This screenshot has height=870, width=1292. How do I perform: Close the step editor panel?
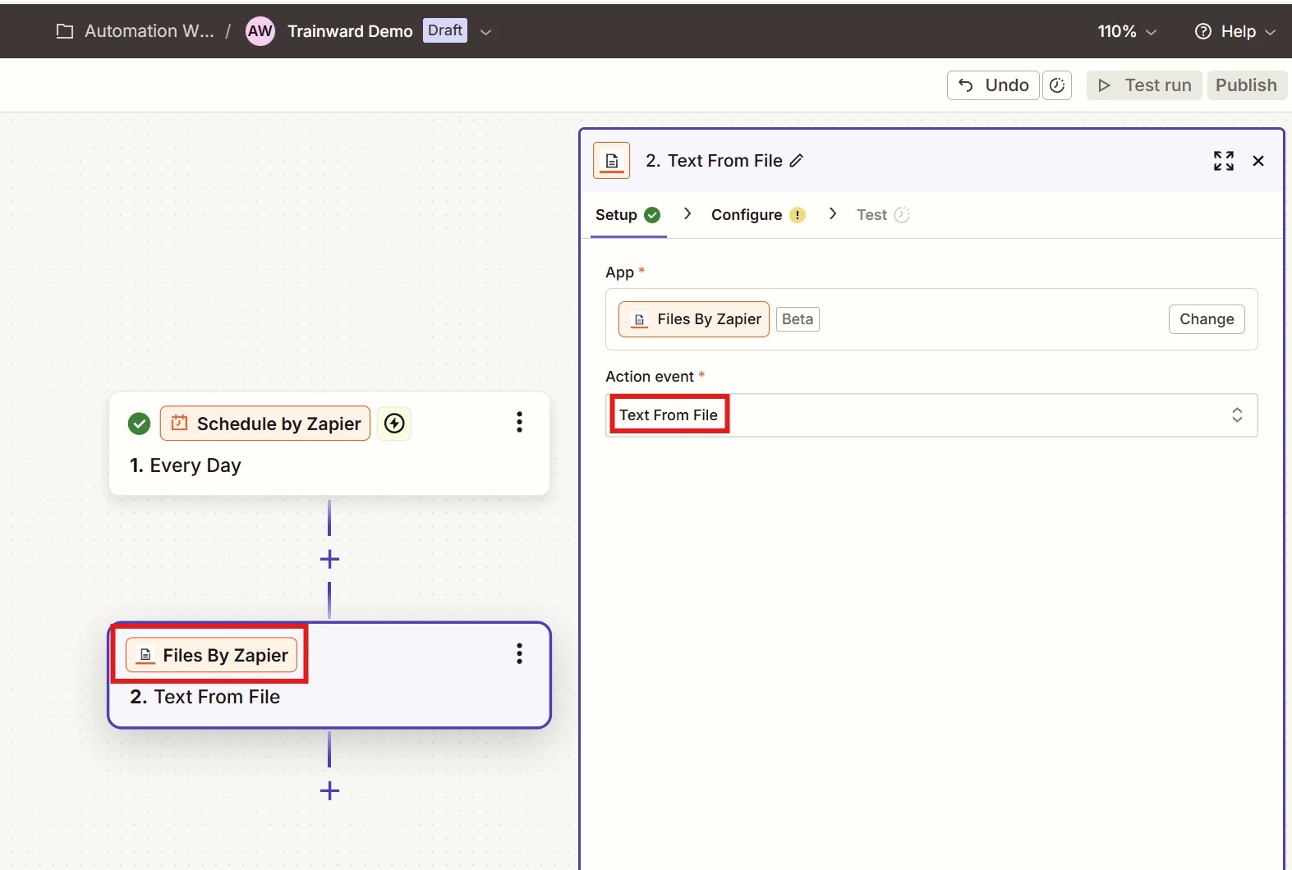1258,161
